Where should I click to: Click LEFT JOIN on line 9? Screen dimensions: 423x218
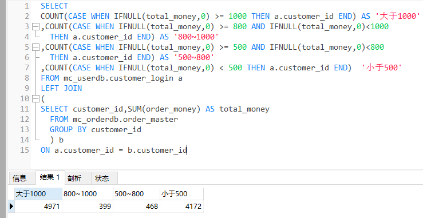point(61,89)
